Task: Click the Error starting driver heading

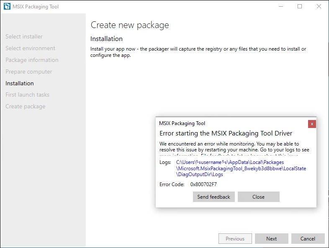Action: [226, 133]
